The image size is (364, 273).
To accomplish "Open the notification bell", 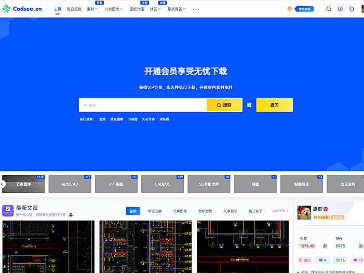I will coord(352,9).
